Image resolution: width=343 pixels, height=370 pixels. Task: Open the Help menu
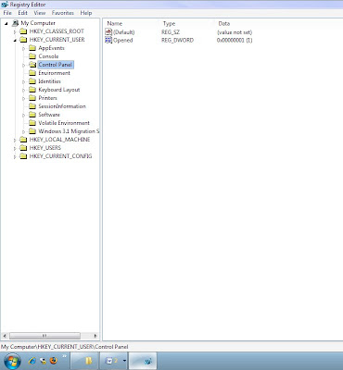pyautogui.click(x=86, y=13)
